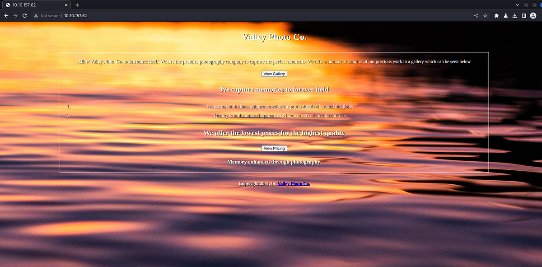
Task: Follow the Valley Photo Co. copyright link
Action: [294, 184]
